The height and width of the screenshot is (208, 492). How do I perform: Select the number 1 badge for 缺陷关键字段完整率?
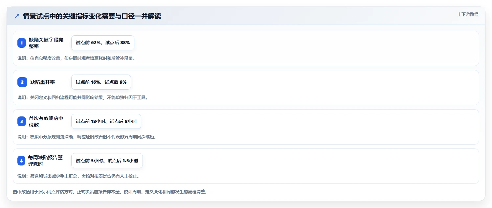point(22,43)
